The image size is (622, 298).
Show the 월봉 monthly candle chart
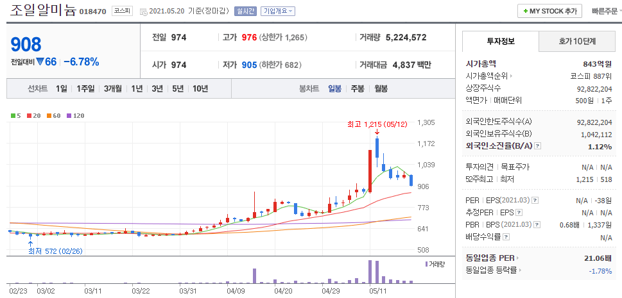[381, 89]
